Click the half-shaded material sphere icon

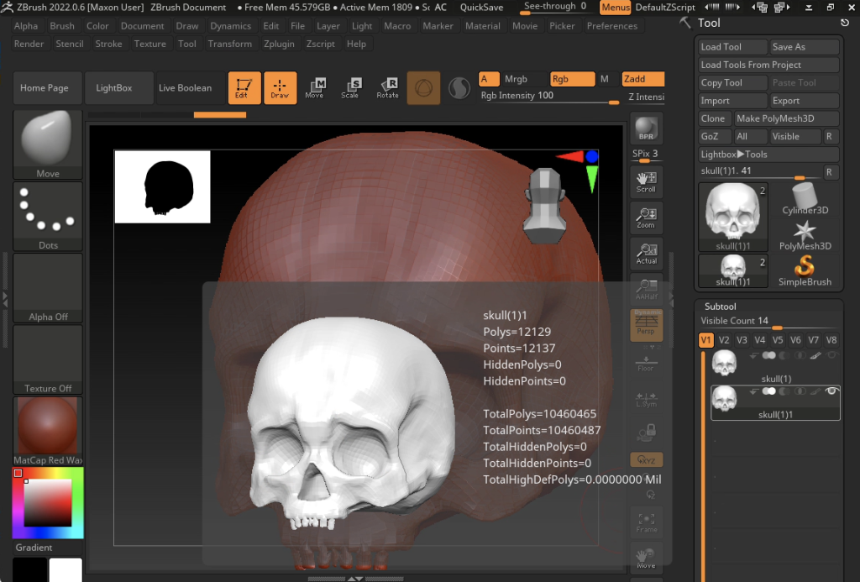(x=459, y=88)
